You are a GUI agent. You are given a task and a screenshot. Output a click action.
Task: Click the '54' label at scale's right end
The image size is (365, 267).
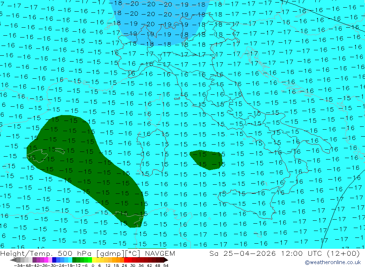(166, 266)
